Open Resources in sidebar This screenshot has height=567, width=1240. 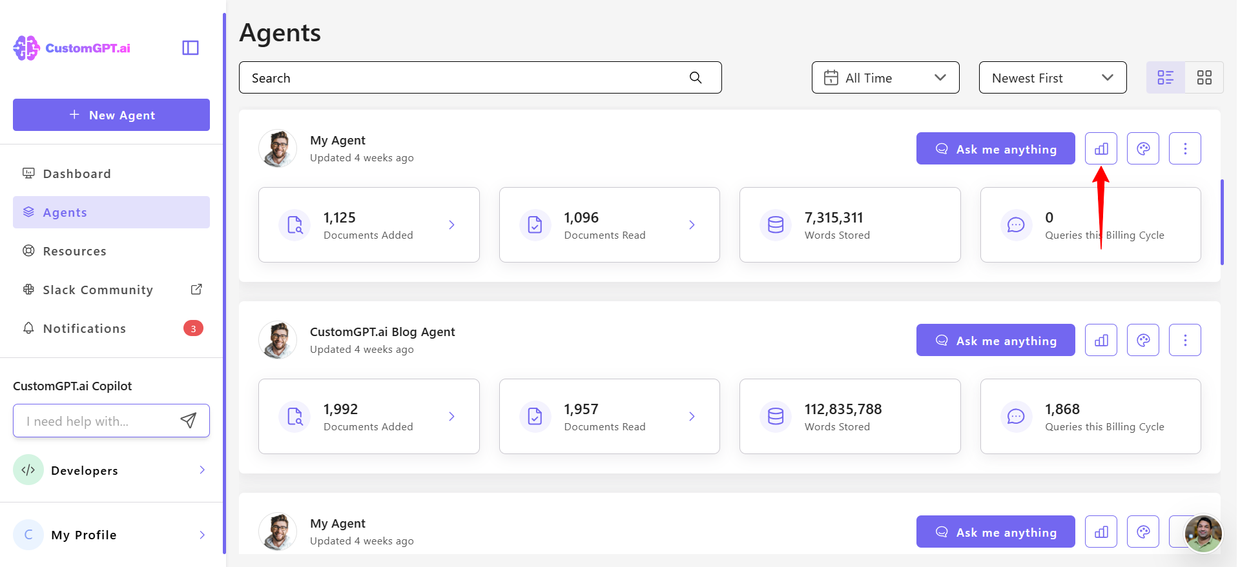point(111,251)
